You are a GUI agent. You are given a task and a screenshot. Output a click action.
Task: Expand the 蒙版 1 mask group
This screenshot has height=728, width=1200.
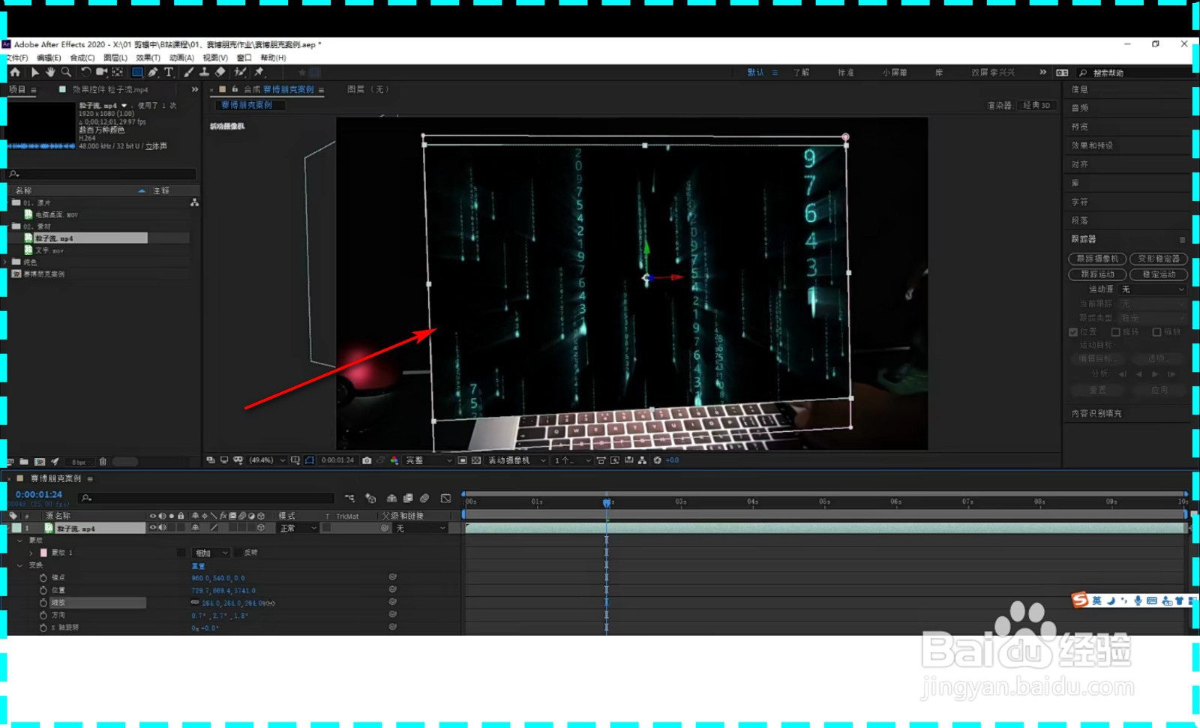coord(31,553)
